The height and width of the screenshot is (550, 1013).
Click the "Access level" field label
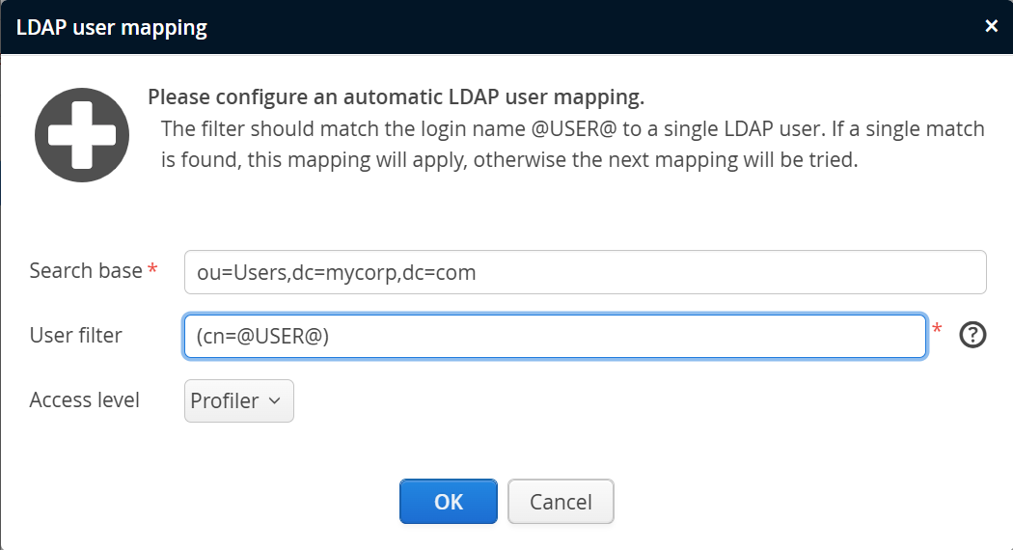coord(85,399)
